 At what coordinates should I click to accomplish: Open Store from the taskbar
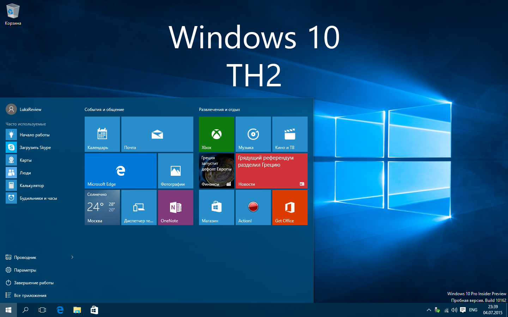pos(94,310)
